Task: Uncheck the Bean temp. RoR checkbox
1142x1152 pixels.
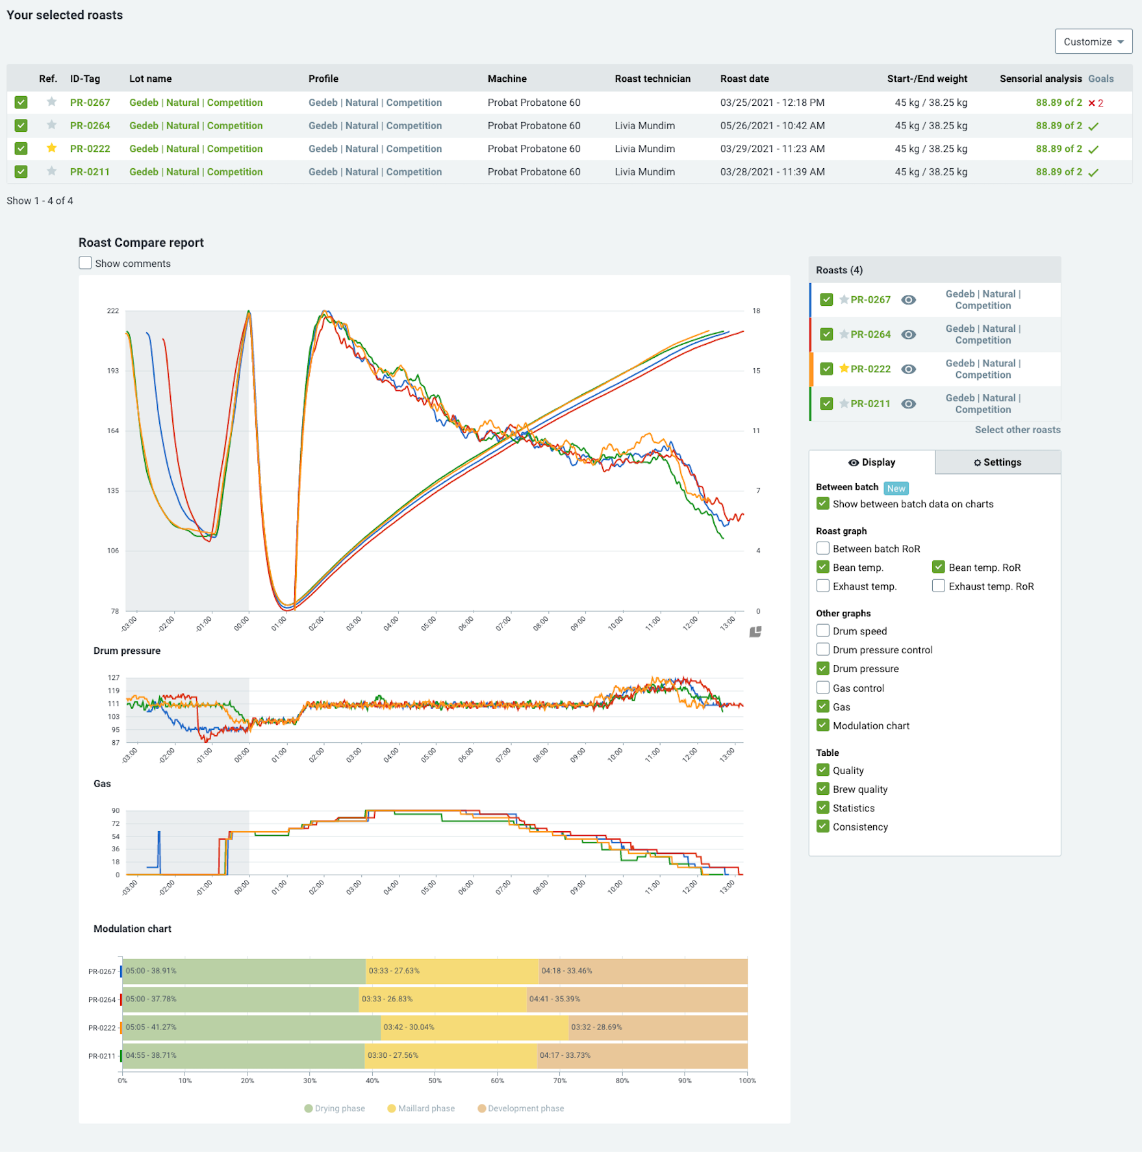Action: (939, 567)
